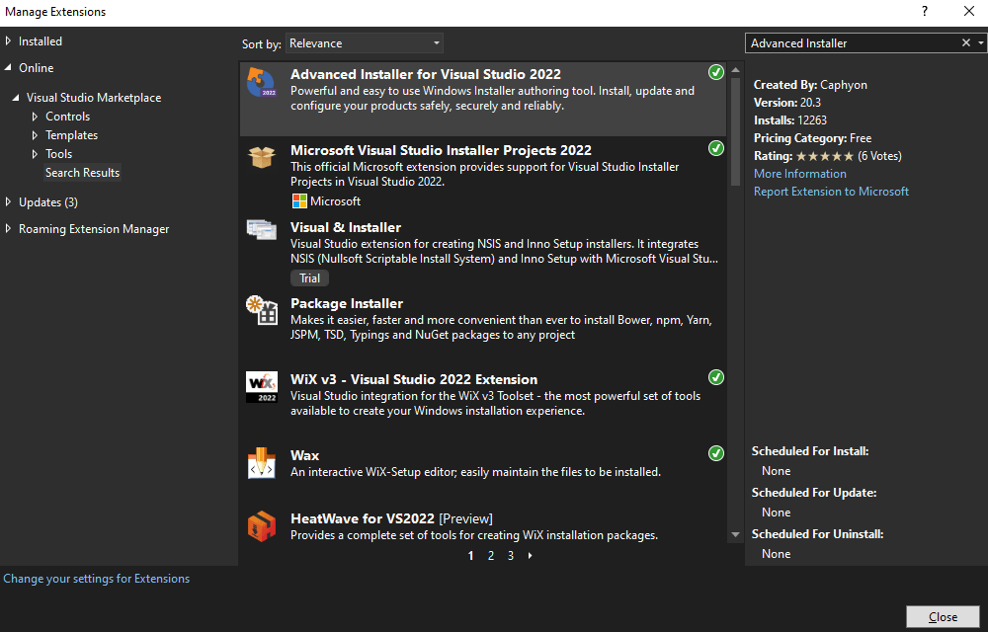The width and height of the screenshot is (988, 632).
Task: Expand the Updates (3) category
Action: tap(8, 202)
